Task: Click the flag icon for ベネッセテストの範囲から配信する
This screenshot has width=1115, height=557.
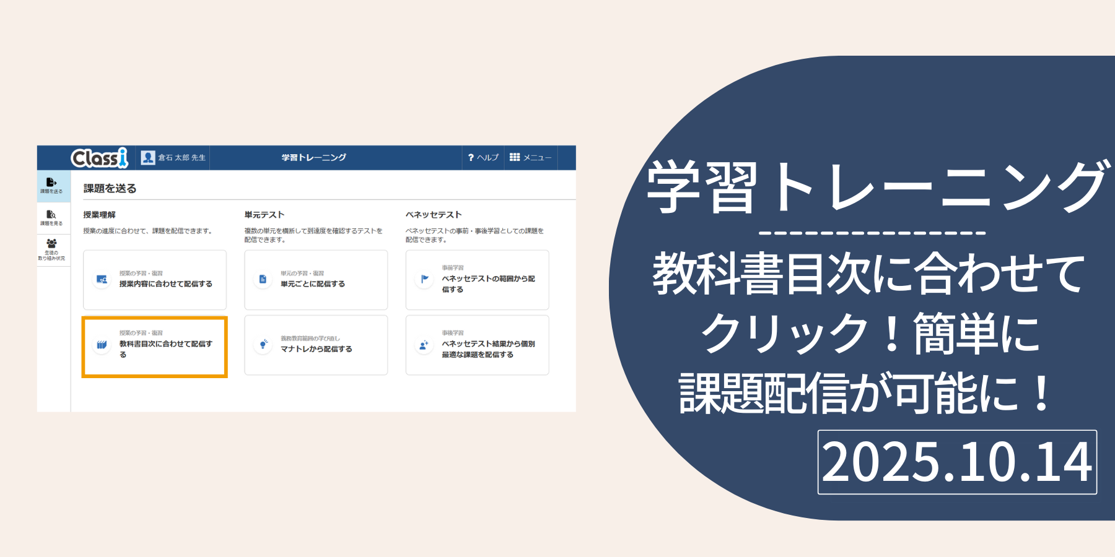Action: coord(424,279)
